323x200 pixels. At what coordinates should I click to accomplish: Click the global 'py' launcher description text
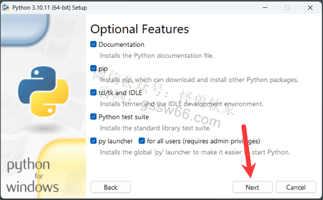pyautogui.click(x=195, y=152)
